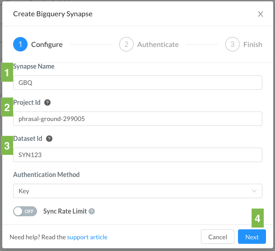This screenshot has width=275, height=251.
Task: Select the step 2 Authenticate circle
Action: point(126,44)
